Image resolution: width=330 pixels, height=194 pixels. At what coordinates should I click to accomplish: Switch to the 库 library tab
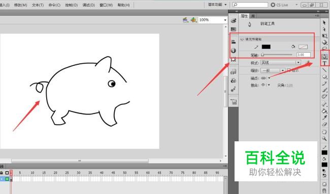tap(253, 16)
